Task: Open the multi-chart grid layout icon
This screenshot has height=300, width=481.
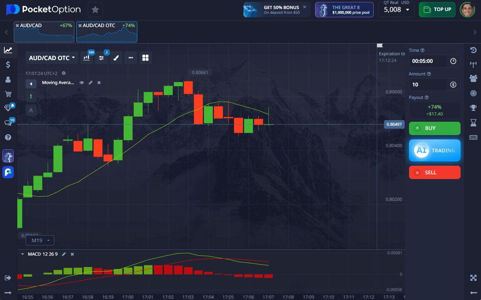Action: [x=146, y=58]
